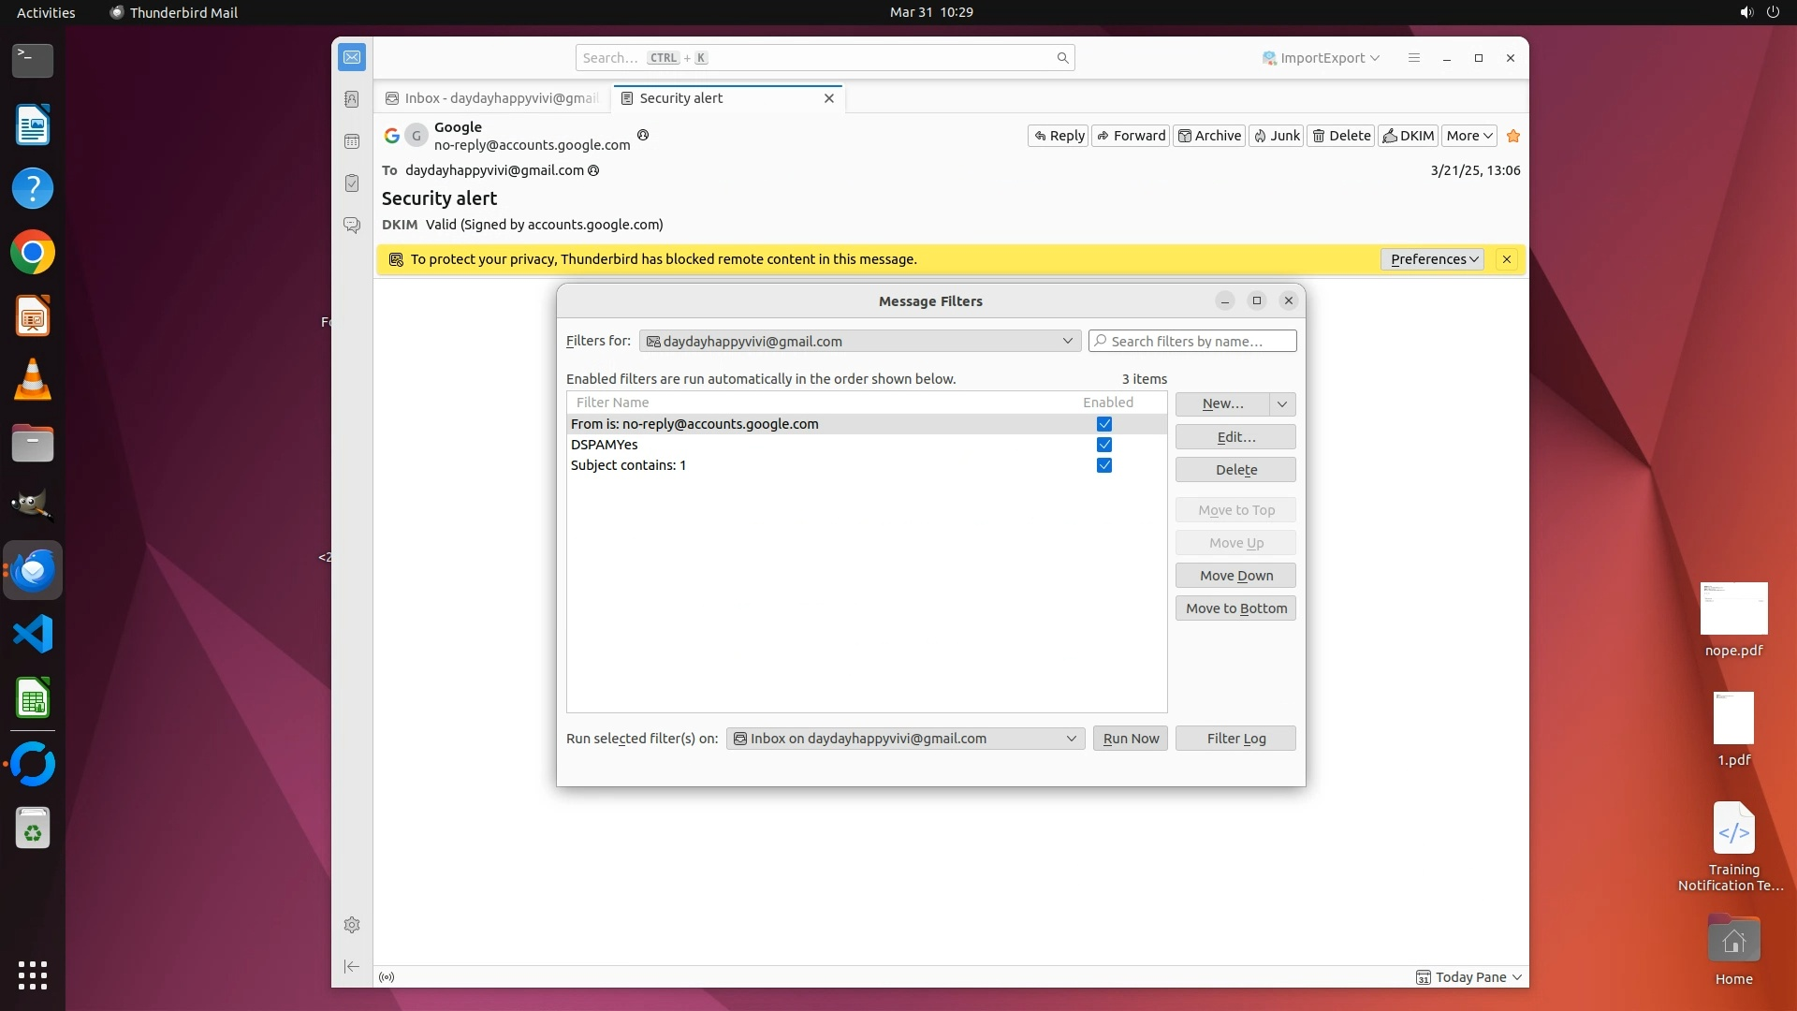
Task: Collapse the Spaces toolbar
Action: pyautogui.click(x=352, y=966)
